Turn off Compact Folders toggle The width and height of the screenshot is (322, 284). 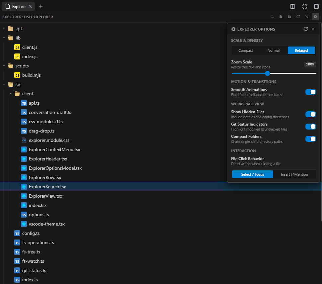coord(310,139)
